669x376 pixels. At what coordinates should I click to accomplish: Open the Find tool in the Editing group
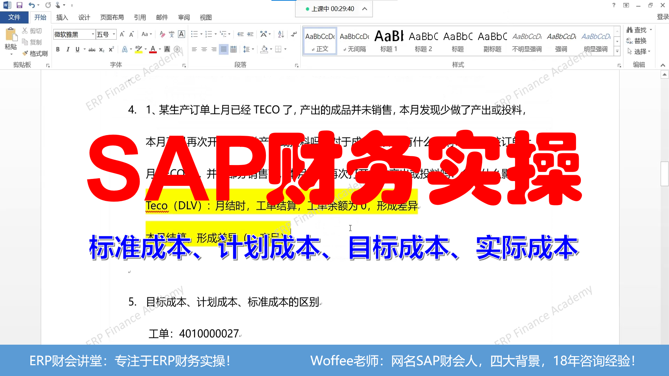coord(638,30)
